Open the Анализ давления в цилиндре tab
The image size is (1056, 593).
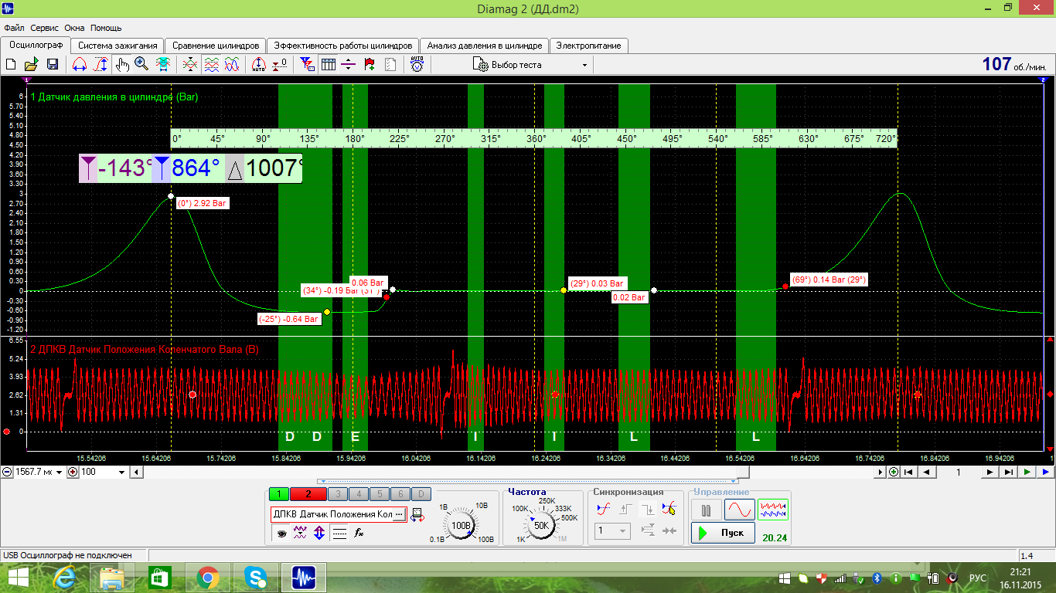485,46
